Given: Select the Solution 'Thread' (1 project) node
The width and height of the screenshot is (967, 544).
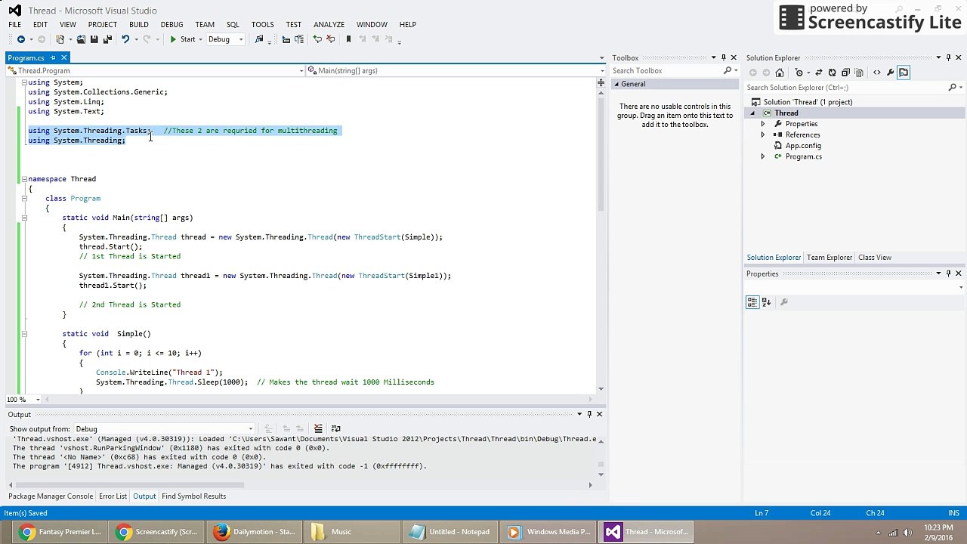Looking at the screenshot, I should pos(808,102).
